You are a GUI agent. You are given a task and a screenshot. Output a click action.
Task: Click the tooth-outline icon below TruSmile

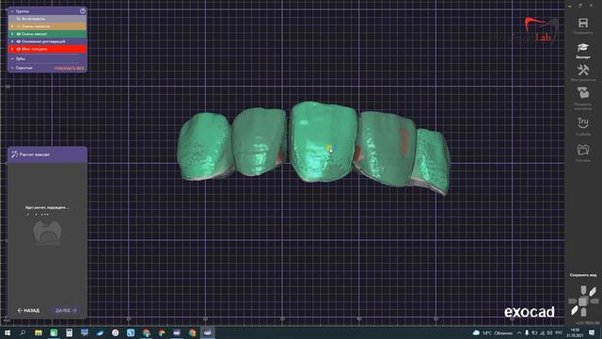583,150
